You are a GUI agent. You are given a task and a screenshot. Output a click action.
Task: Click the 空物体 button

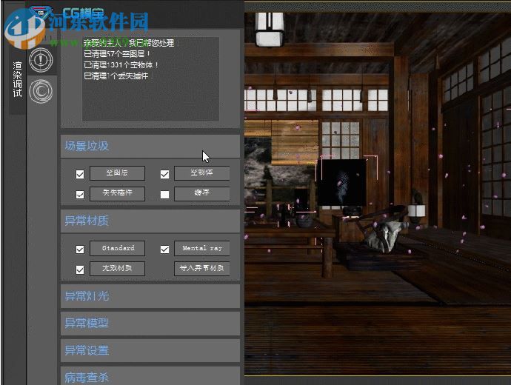202,173
